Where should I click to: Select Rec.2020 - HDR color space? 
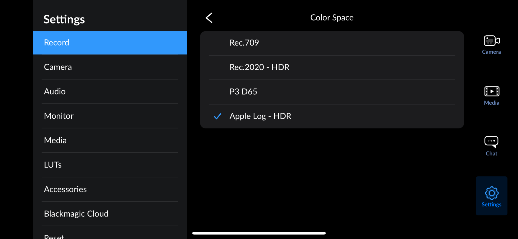coord(332,67)
